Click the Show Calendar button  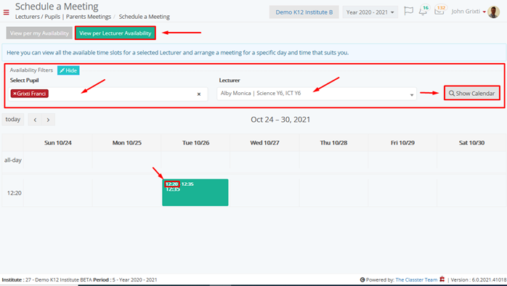click(x=471, y=93)
